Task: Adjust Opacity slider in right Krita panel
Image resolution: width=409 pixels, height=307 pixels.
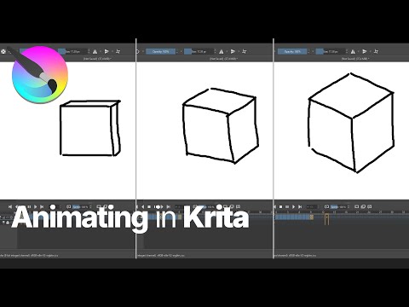Action: [292, 51]
